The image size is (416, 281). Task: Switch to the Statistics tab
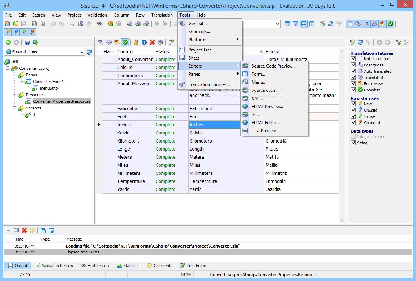pyautogui.click(x=128, y=266)
